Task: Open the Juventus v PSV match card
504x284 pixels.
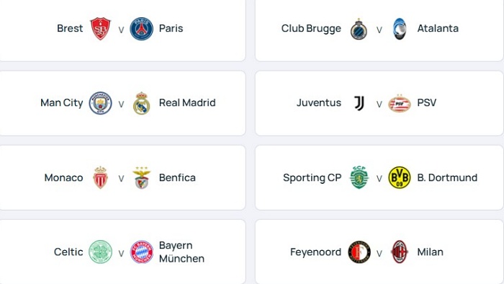Action: point(379,103)
